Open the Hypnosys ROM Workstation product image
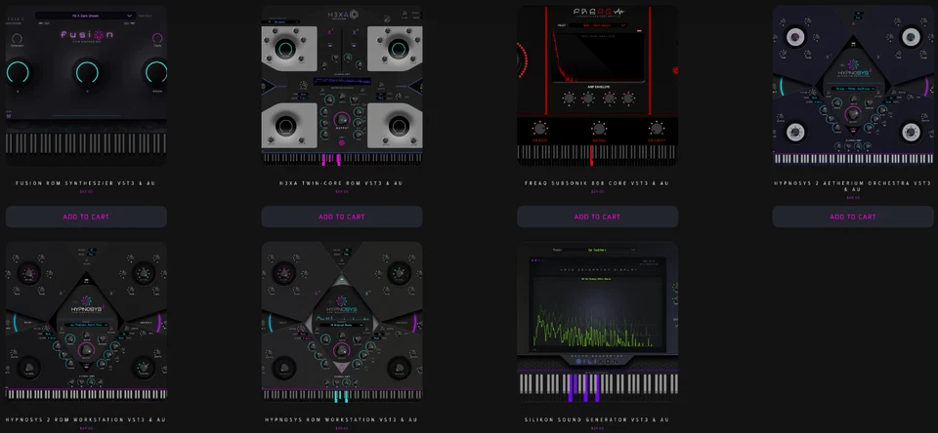 (342, 322)
